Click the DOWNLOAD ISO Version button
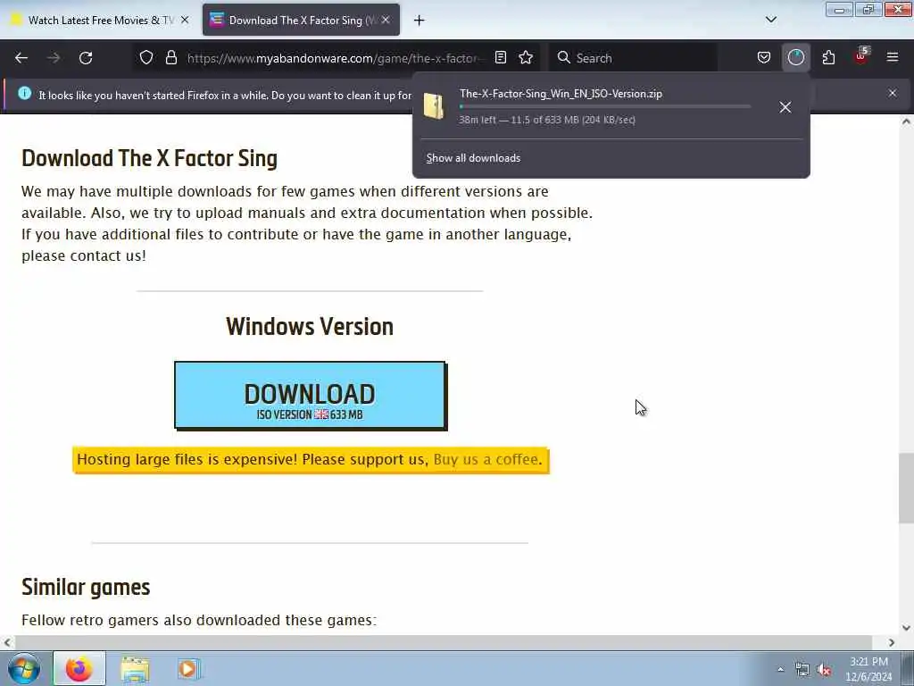The image size is (914, 686). [x=310, y=396]
